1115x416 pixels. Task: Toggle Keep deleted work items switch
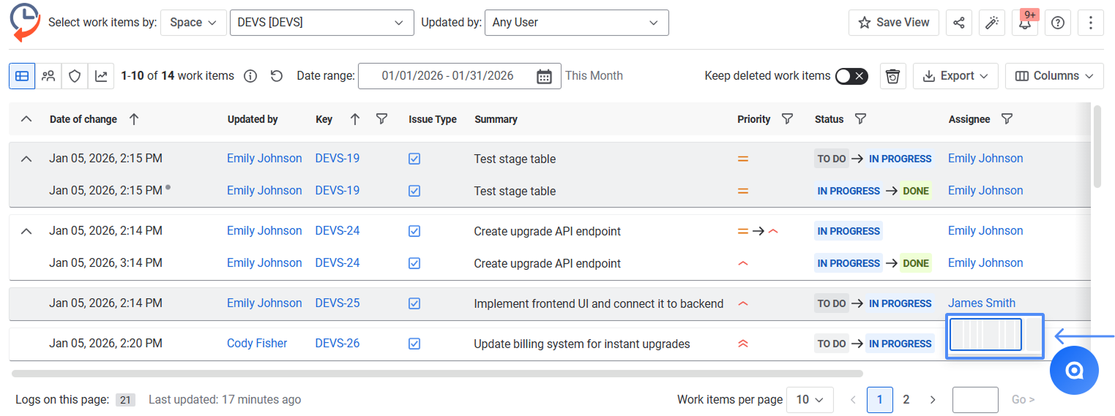pyautogui.click(x=851, y=76)
